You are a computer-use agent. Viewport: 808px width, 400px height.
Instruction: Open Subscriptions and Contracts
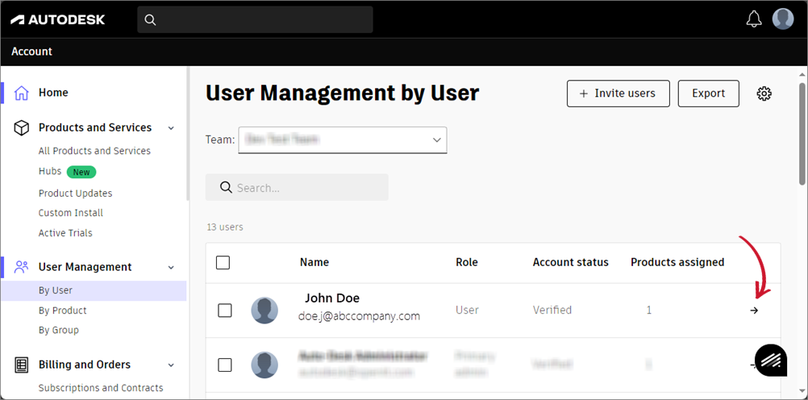tap(101, 388)
